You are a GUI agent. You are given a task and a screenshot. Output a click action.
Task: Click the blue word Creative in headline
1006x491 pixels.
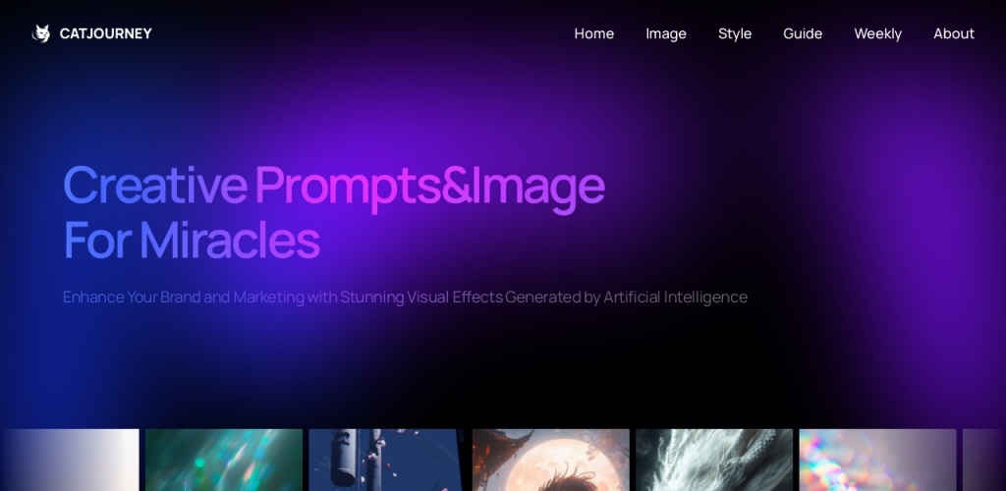[x=154, y=185]
